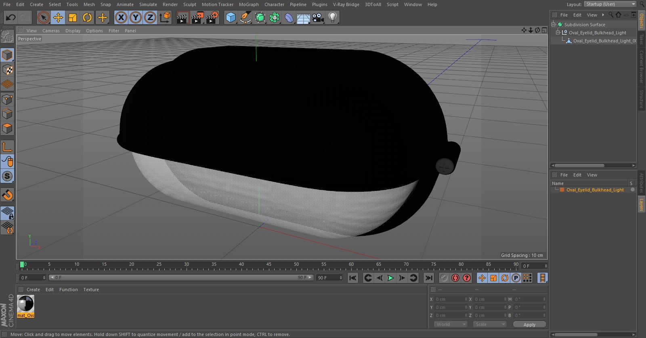Open the spline pen tool
The width and height of the screenshot is (646, 338).
245,17
